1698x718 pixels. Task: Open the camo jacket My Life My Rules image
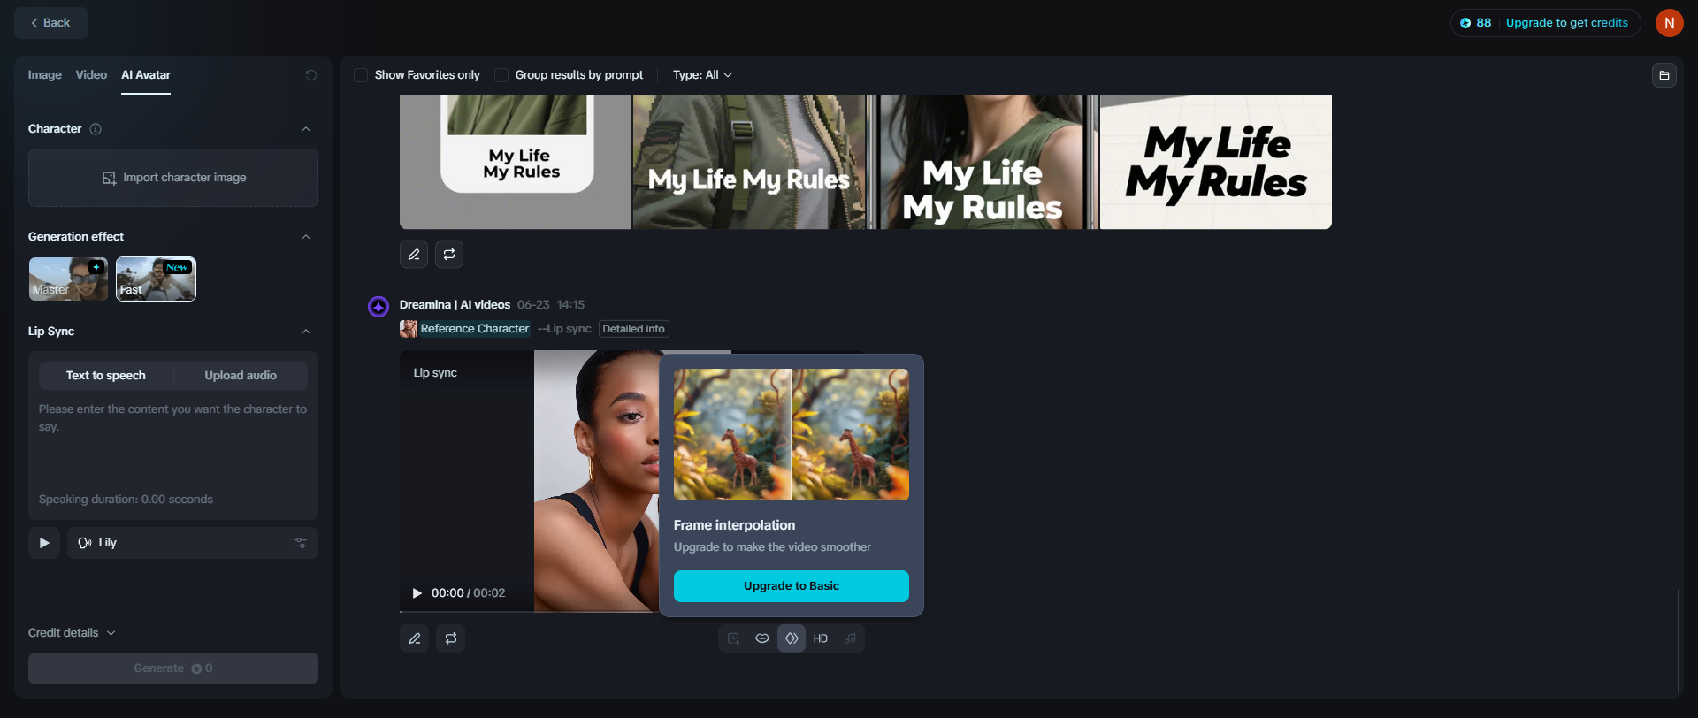[749, 162]
